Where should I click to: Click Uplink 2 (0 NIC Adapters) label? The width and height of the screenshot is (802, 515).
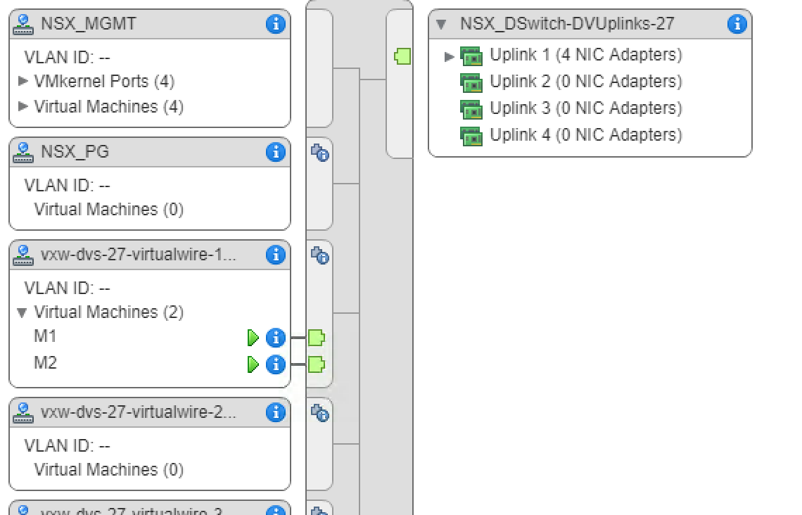586,82
